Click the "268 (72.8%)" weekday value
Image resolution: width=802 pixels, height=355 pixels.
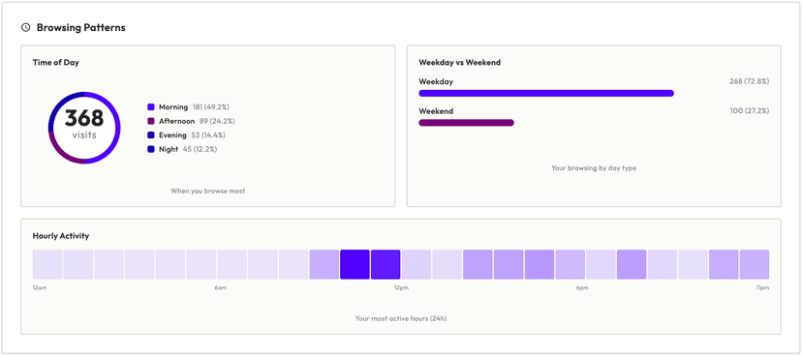[750, 81]
